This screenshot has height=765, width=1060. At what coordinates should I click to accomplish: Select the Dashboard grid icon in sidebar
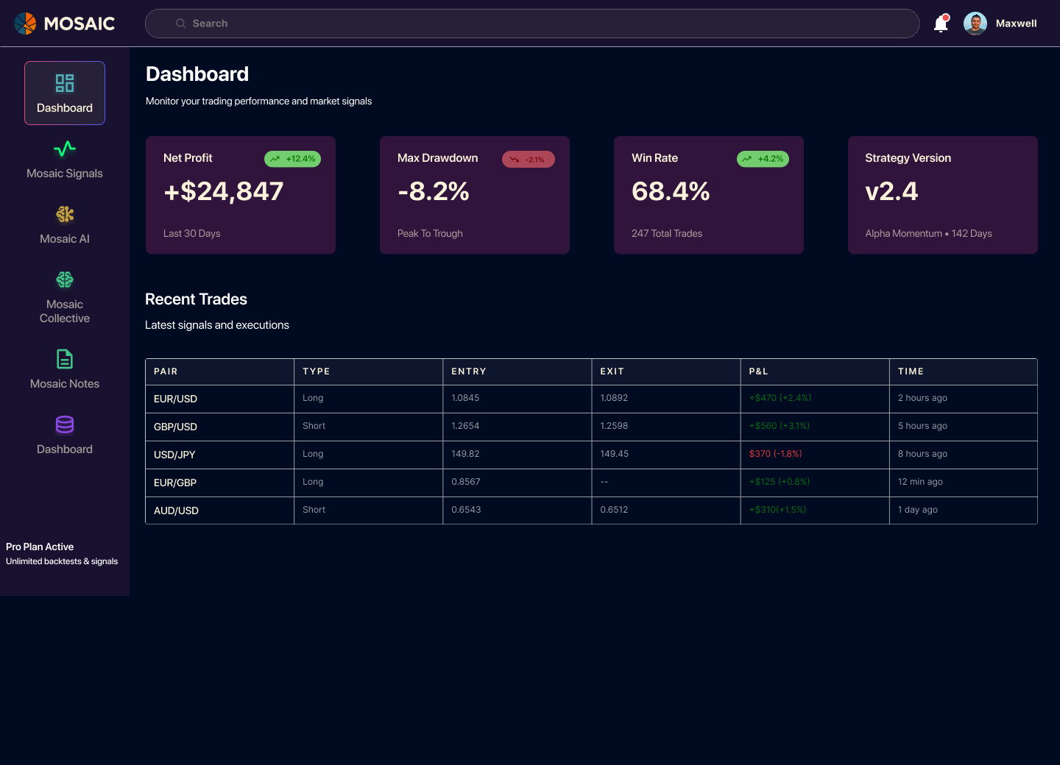[65, 83]
